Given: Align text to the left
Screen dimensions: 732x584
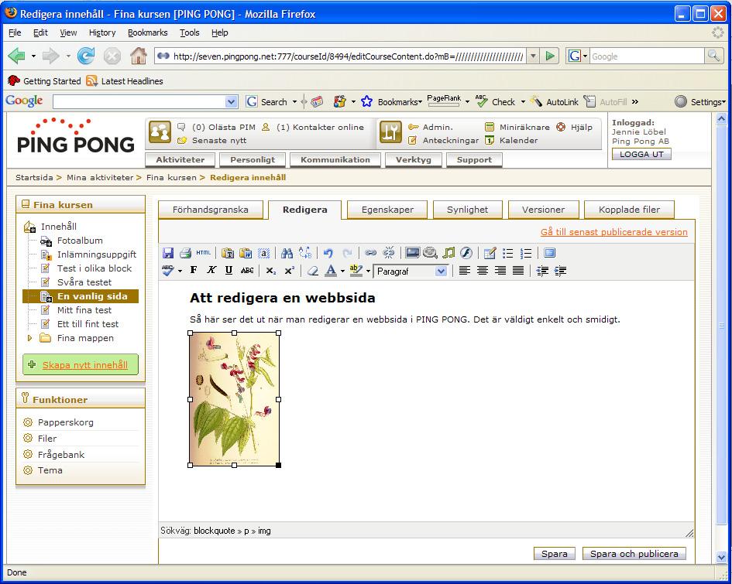Looking at the screenshot, I should [465, 270].
